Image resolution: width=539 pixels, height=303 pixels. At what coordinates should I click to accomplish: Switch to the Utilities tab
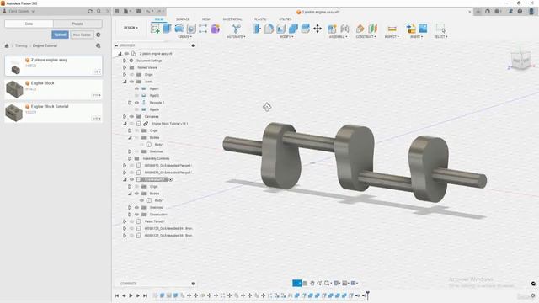point(286,19)
